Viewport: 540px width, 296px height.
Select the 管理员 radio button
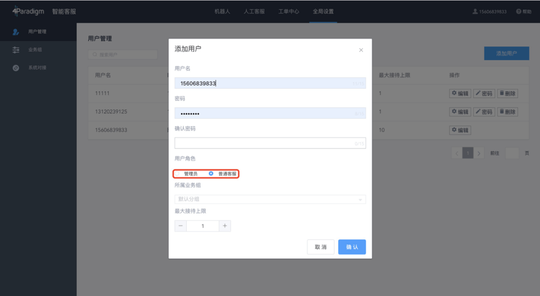[x=177, y=174]
